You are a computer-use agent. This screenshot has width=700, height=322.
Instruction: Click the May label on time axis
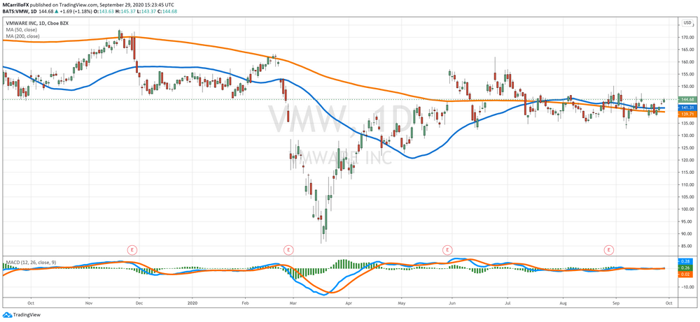tap(401, 303)
